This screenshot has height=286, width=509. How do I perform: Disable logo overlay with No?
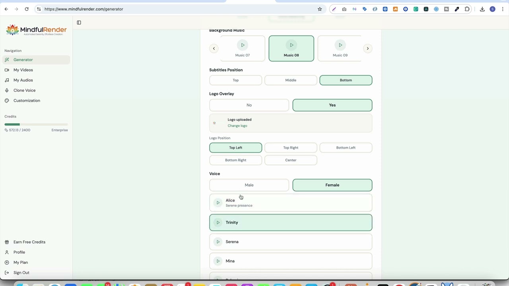[249, 105]
